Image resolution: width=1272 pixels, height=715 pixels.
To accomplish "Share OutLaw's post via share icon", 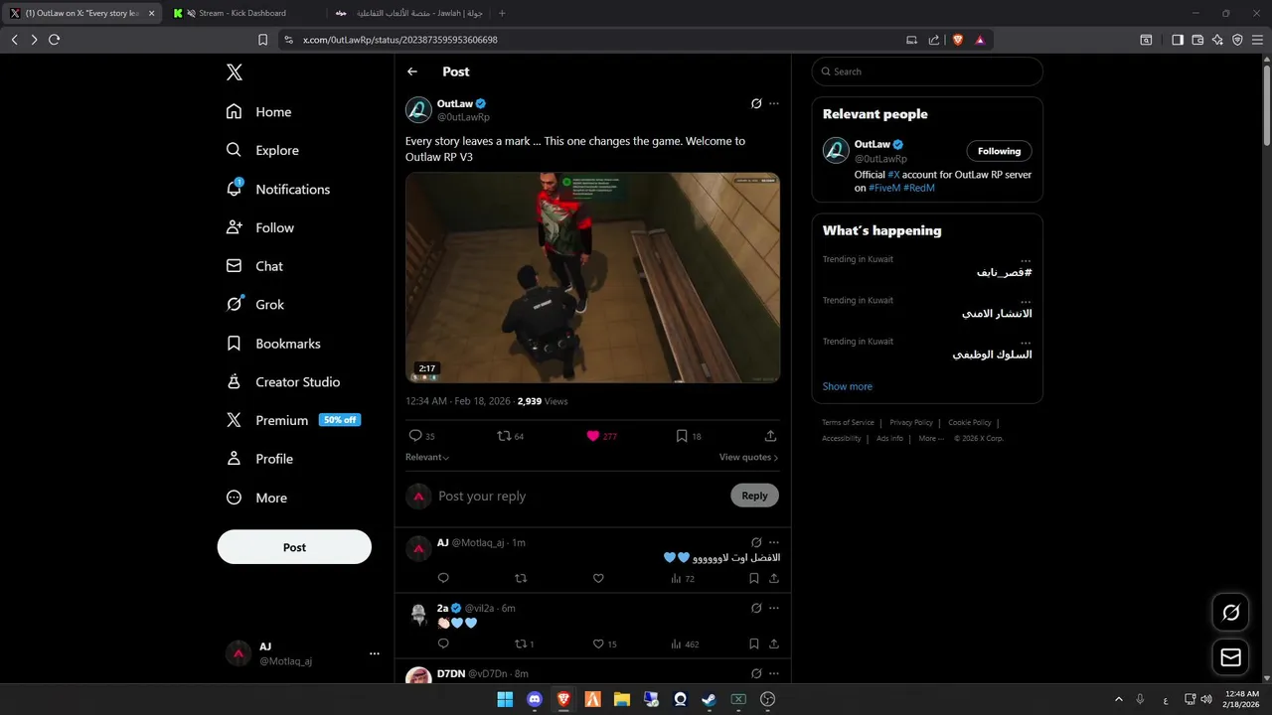I will (x=770, y=436).
